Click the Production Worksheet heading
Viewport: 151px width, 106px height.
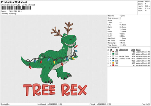pyautogui.click(x=14, y=2)
